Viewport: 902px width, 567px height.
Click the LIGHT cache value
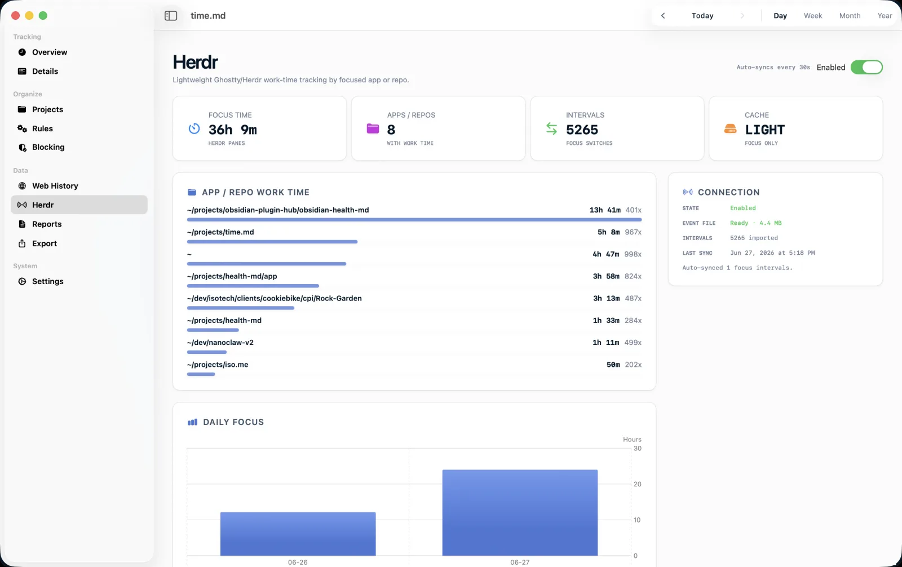point(764,130)
